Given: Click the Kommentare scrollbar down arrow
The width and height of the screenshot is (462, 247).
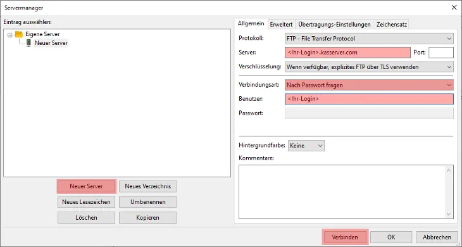Looking at the screenshot, I should (449, 214).
